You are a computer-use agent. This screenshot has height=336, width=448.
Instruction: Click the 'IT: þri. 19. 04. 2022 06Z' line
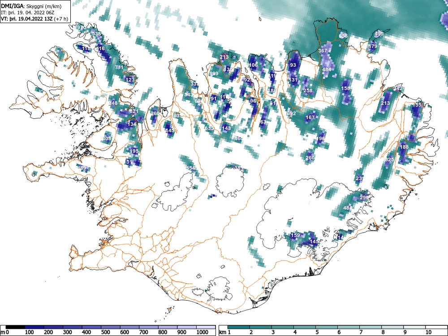click(27, 13)
